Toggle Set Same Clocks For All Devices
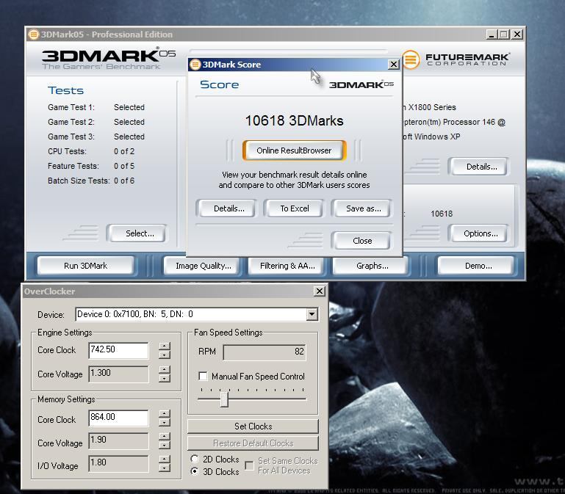Screen dimensions: 565x494 point(249,465)
